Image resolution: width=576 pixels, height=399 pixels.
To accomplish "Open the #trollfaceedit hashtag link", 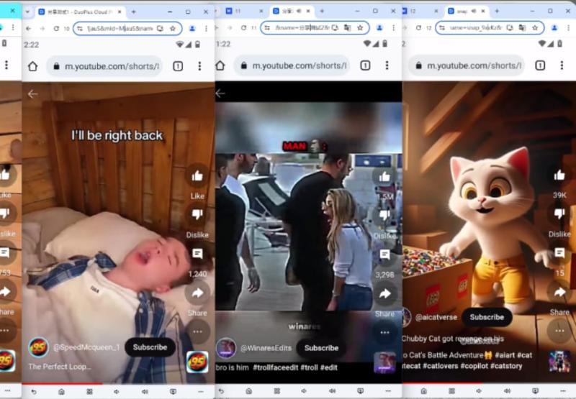I will (276, 367).
